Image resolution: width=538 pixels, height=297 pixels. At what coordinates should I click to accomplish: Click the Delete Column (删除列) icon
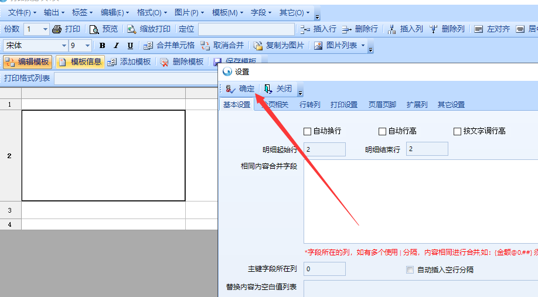tap(434, 29)
